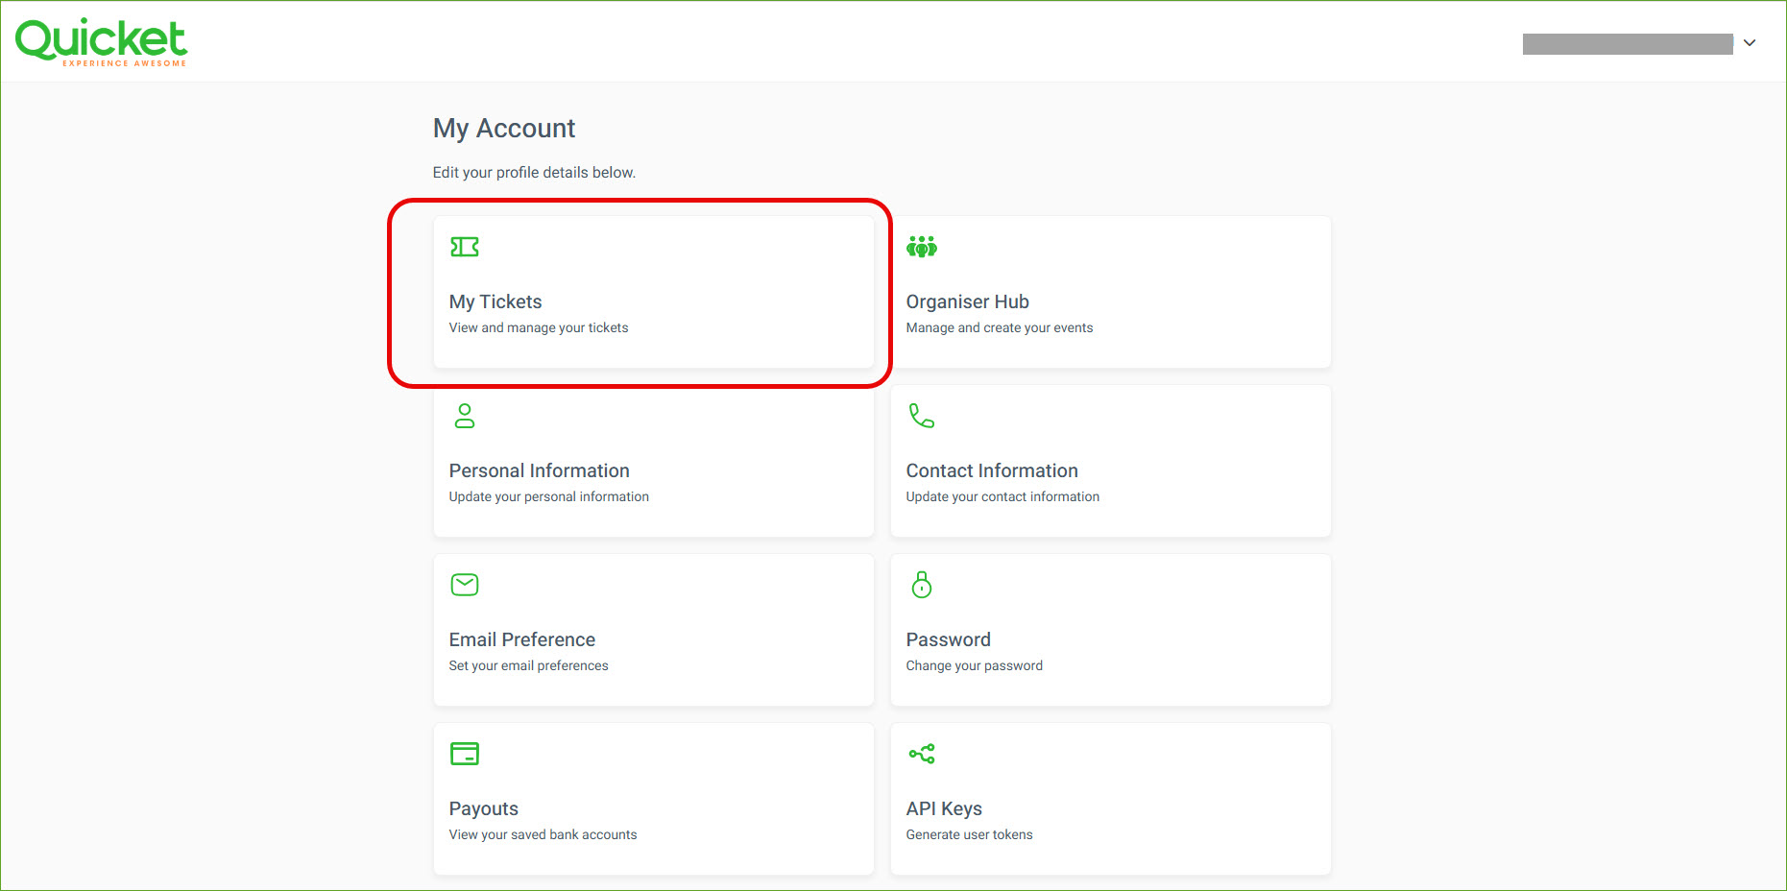Viewport: 1787px width, 891px height.
Task: Click the Contact Information phone icon
Action: coord(922,416)
